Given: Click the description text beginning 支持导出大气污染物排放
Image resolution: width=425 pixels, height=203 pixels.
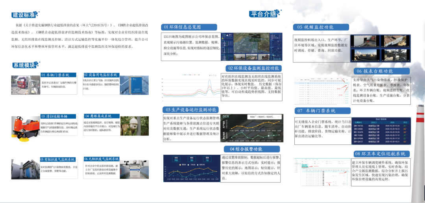Looking at the screenshot, I should click(382, 91).
